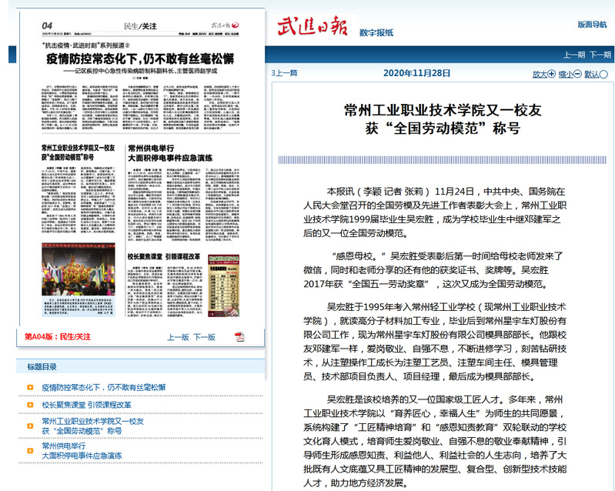Viewport: 615px width, 491px height.
Task: Click the article title 常州工业职业技术学院又一校友
Action: click(443, 119)
